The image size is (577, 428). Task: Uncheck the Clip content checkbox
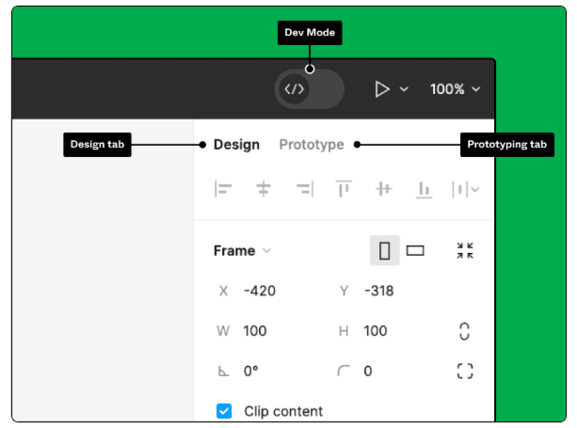point(224,411)
